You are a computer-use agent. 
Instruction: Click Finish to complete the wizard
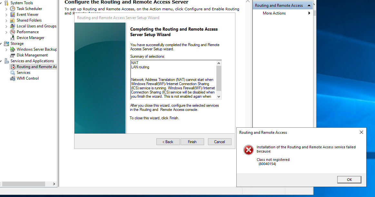click(192, 142)
